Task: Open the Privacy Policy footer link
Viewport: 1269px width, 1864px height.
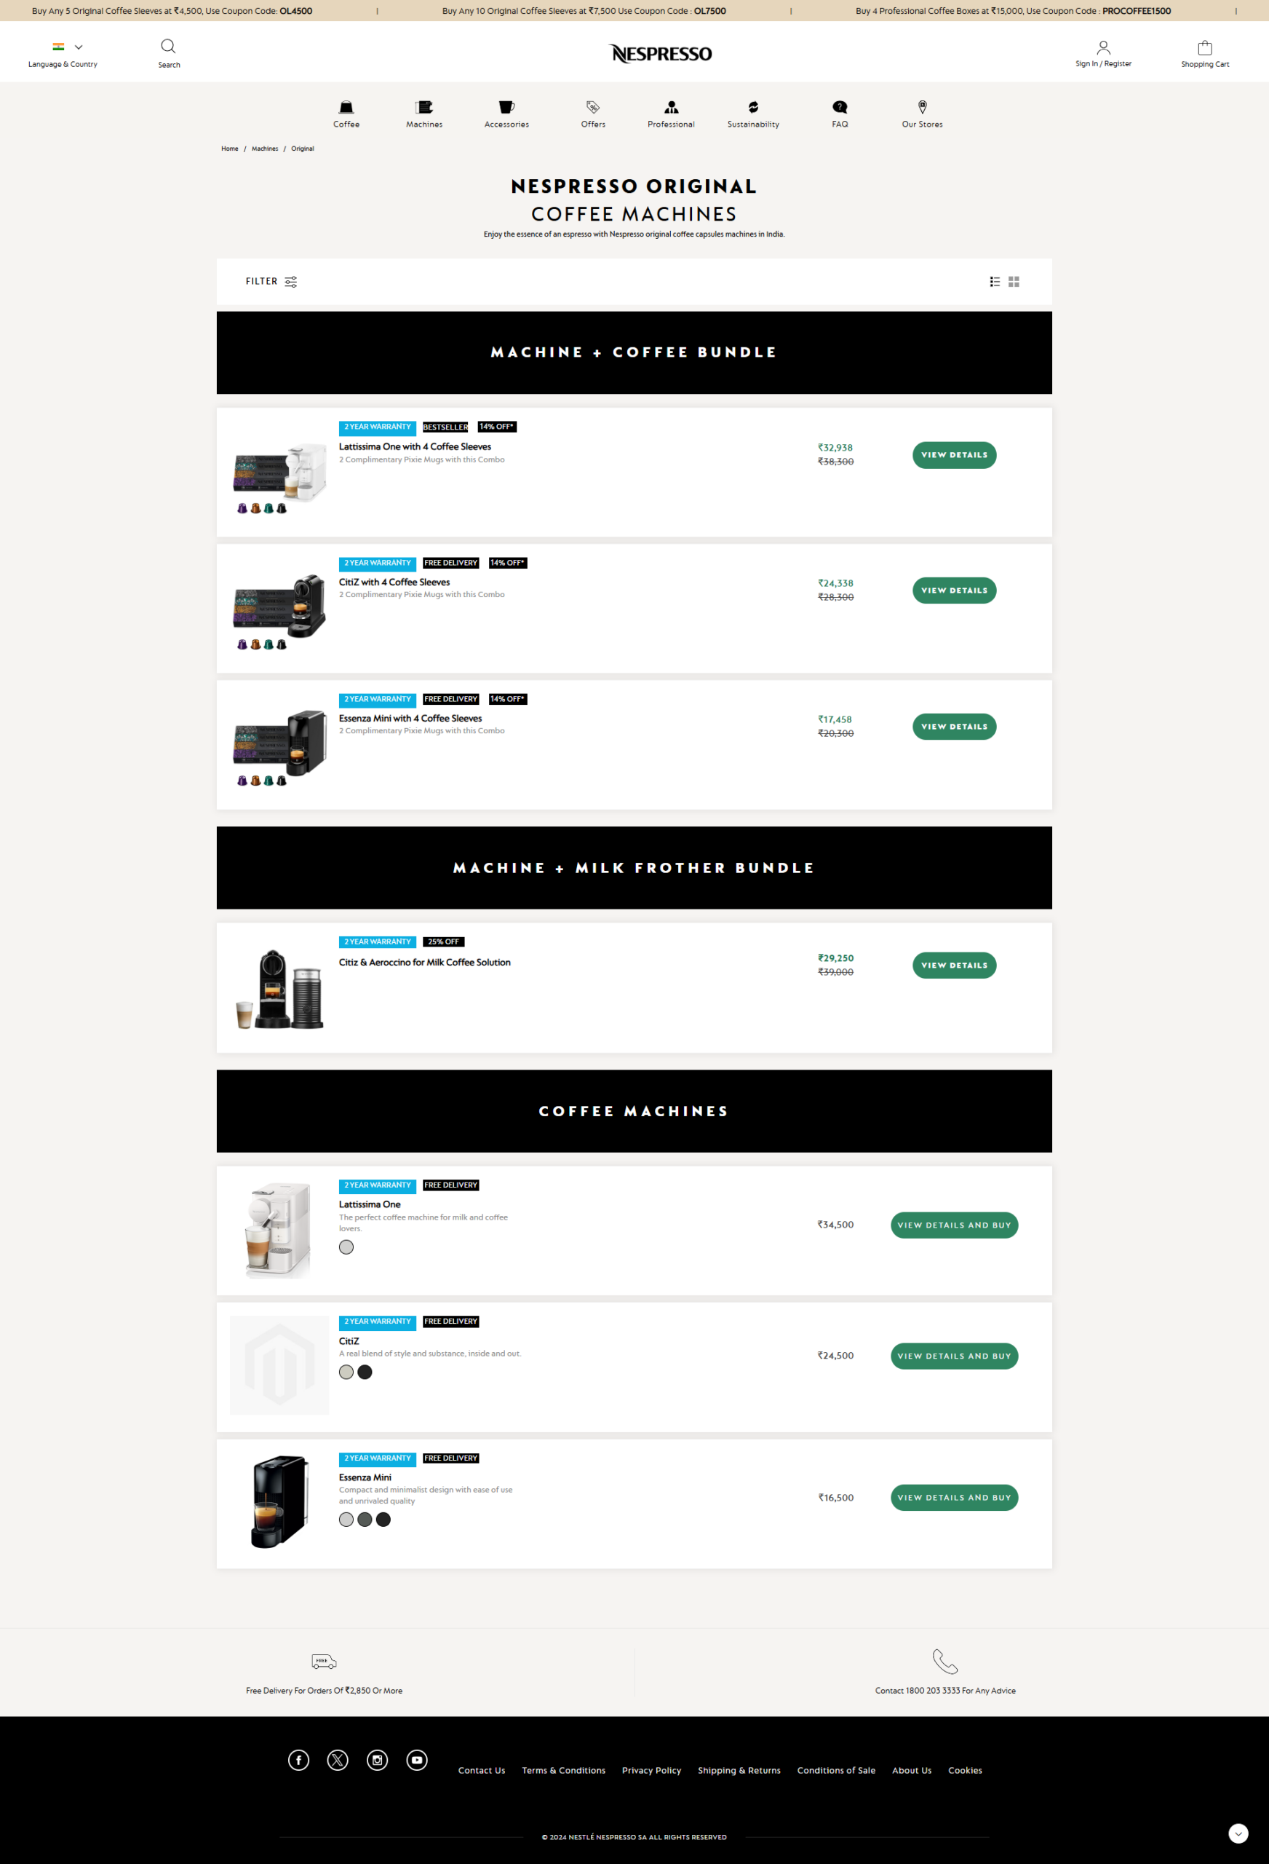Action: [651, 1770]
